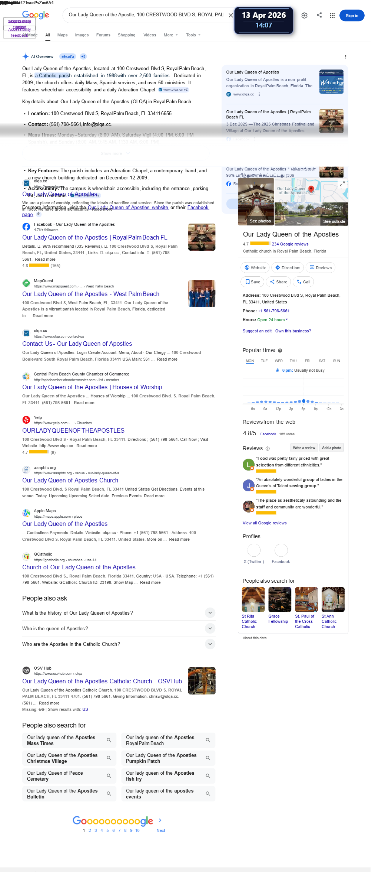Click the Call button
Screen dimensions: 375x872
tap(303, 282)
